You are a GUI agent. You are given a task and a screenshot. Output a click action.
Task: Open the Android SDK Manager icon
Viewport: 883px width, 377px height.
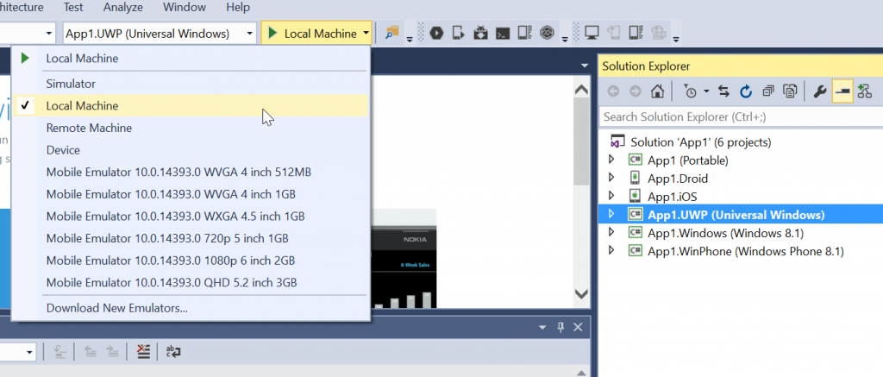(480, 34)
